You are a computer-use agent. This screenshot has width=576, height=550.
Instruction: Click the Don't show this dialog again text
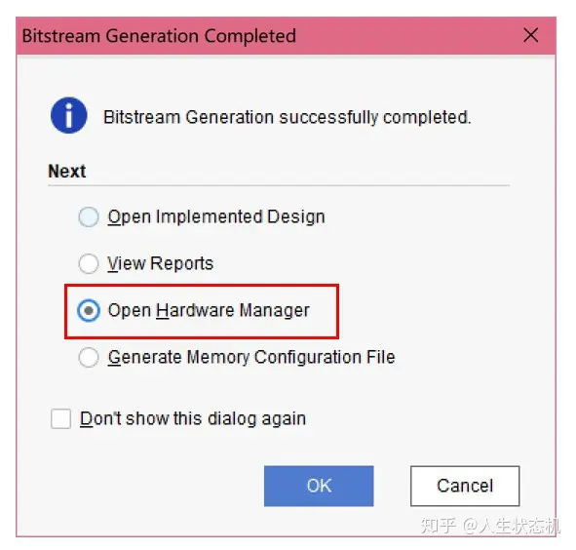pyautogui.click(x=193, y=418)
